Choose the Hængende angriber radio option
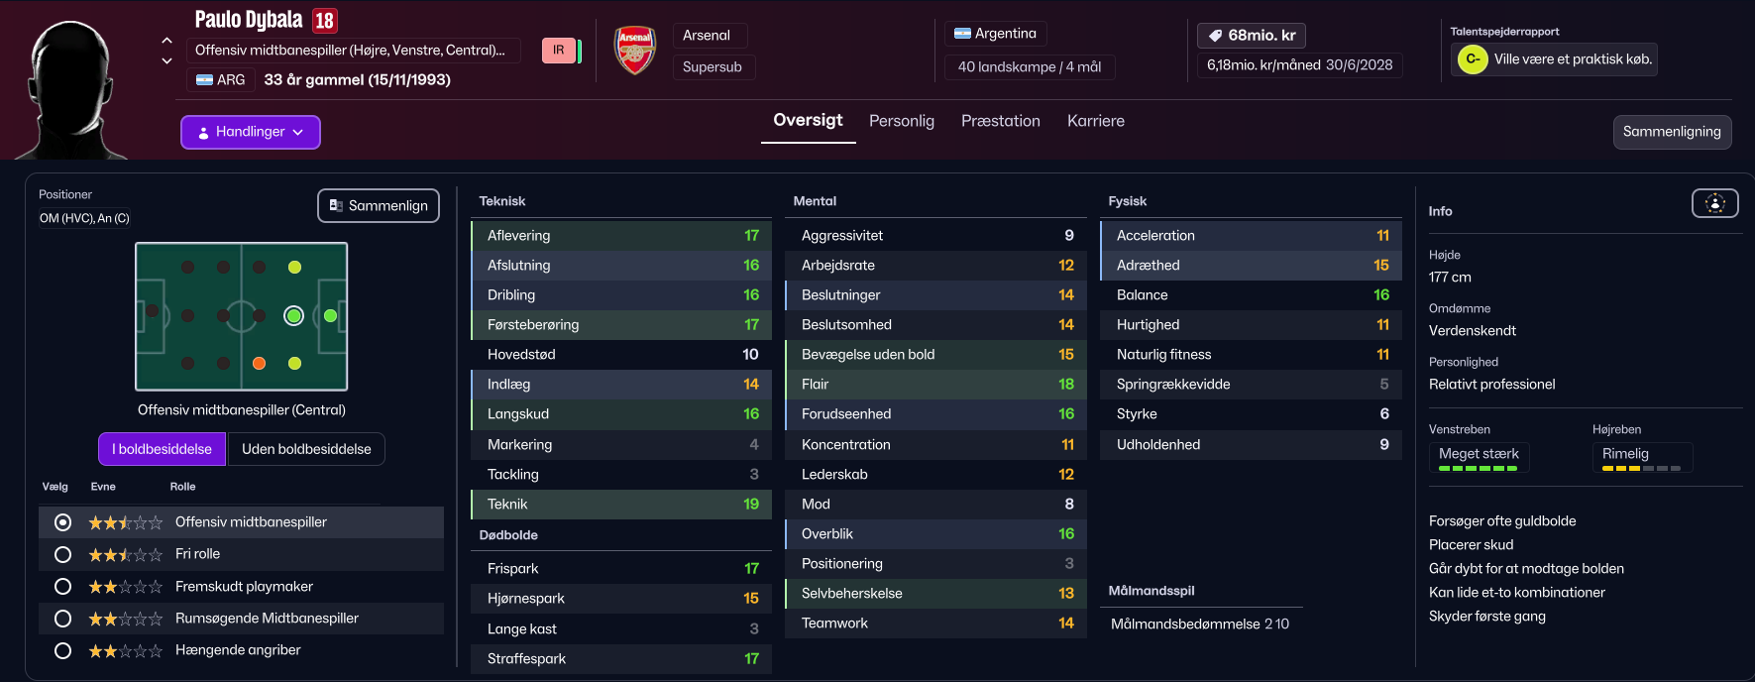The image size is (1755, 682). coord(62,651)
